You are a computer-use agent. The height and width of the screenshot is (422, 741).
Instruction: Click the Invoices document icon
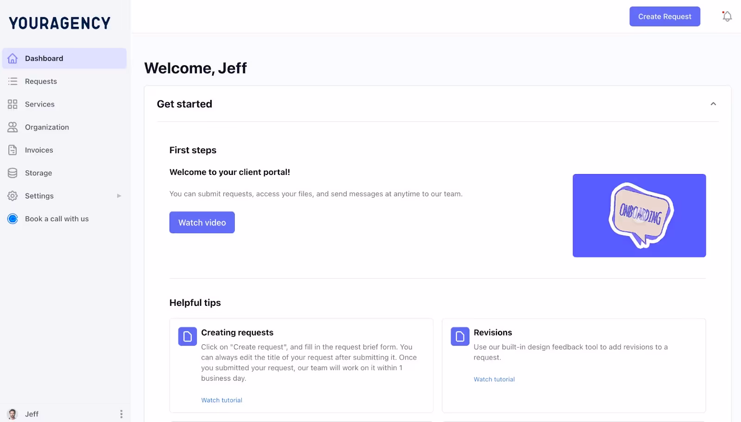pyautogui.click(x=13, y=150)
